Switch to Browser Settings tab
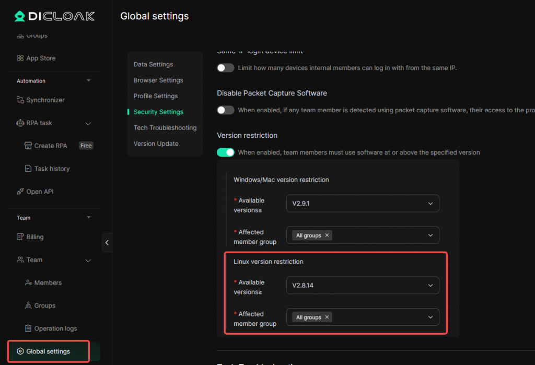Screen dimensions: 535x365 [x=158, y=80]
